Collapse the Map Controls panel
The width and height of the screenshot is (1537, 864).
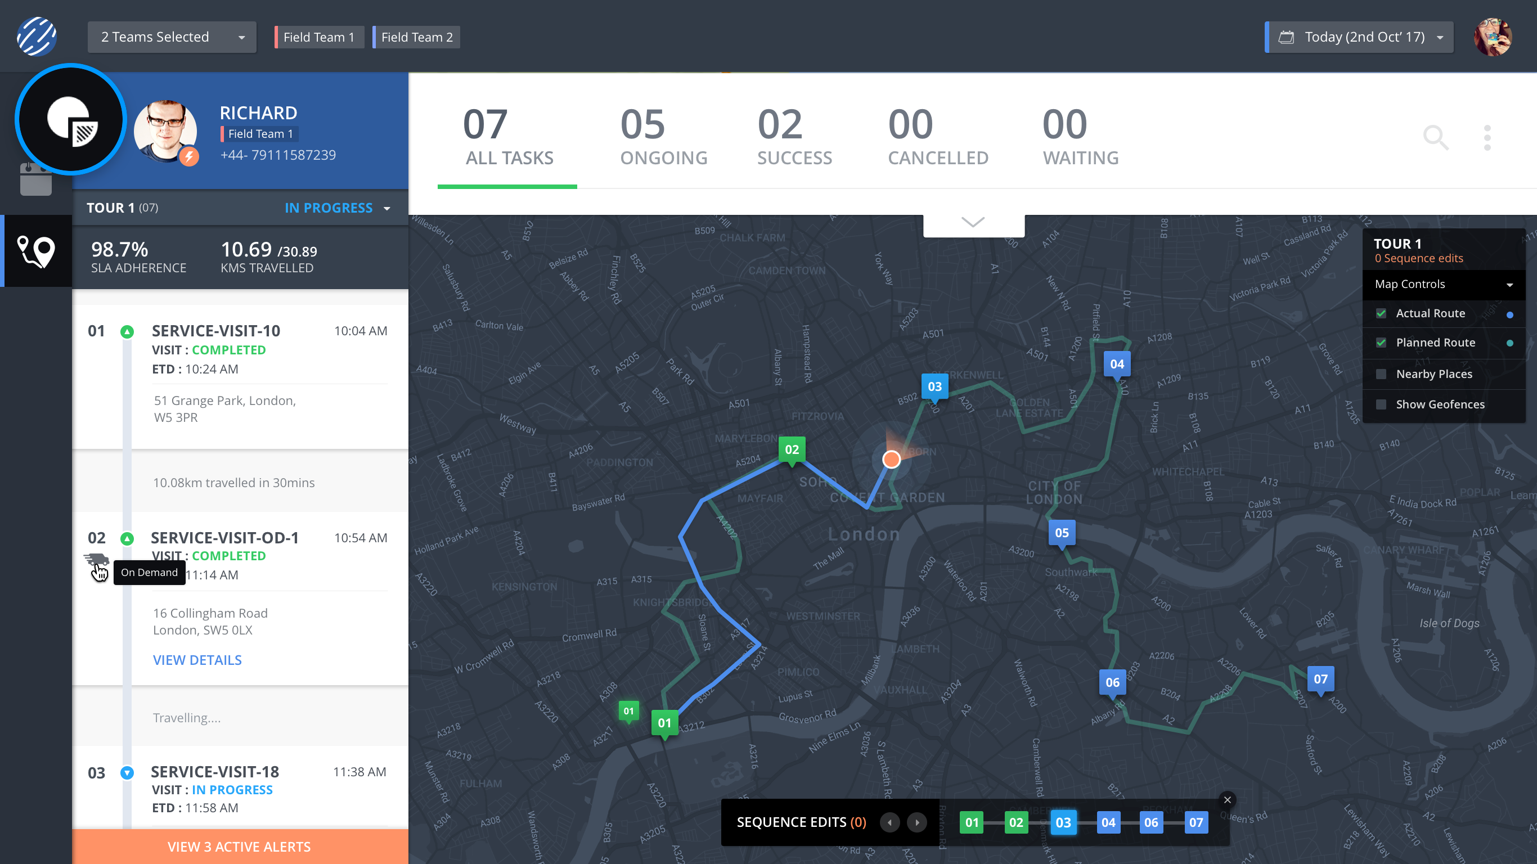pyautogui.click(x=1510, y=284)
